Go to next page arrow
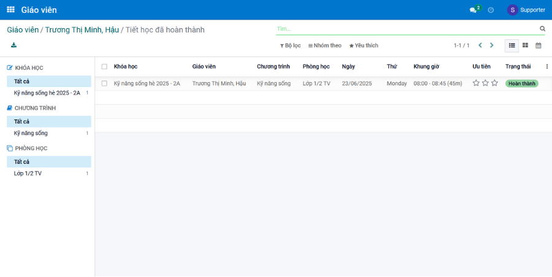Viewport: 552px width, 277px height. (x=491, y=45)
